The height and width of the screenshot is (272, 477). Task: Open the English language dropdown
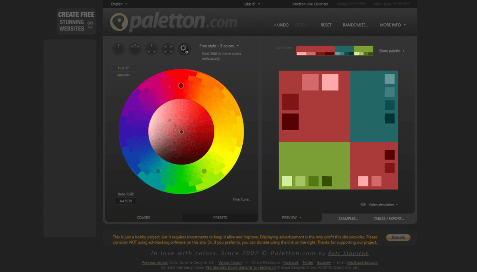point(119,4)
